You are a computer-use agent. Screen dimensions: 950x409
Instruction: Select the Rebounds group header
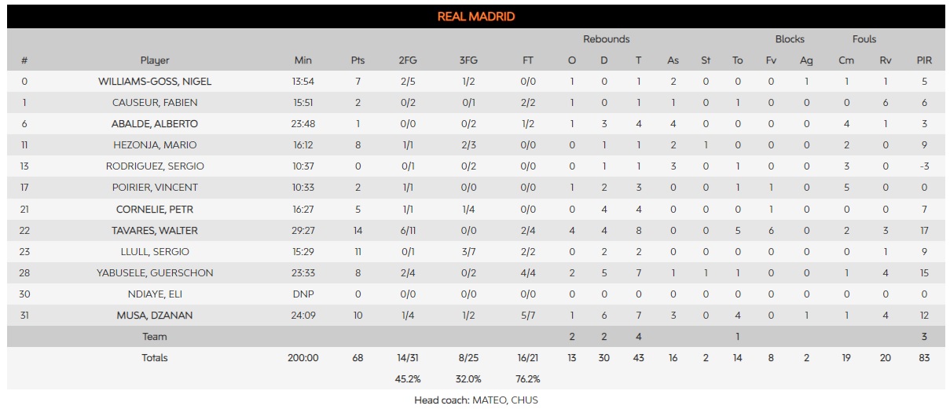tap(606, 39)
